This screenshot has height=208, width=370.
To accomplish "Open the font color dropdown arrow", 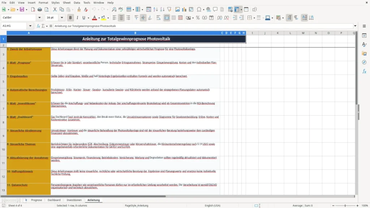I will pos(99,18).
